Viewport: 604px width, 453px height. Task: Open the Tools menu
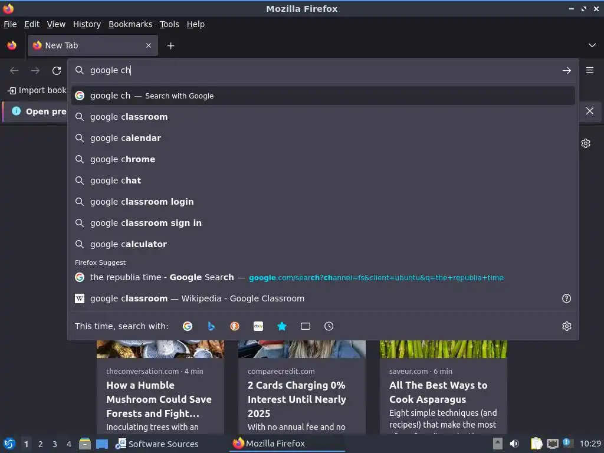point(169,24)
